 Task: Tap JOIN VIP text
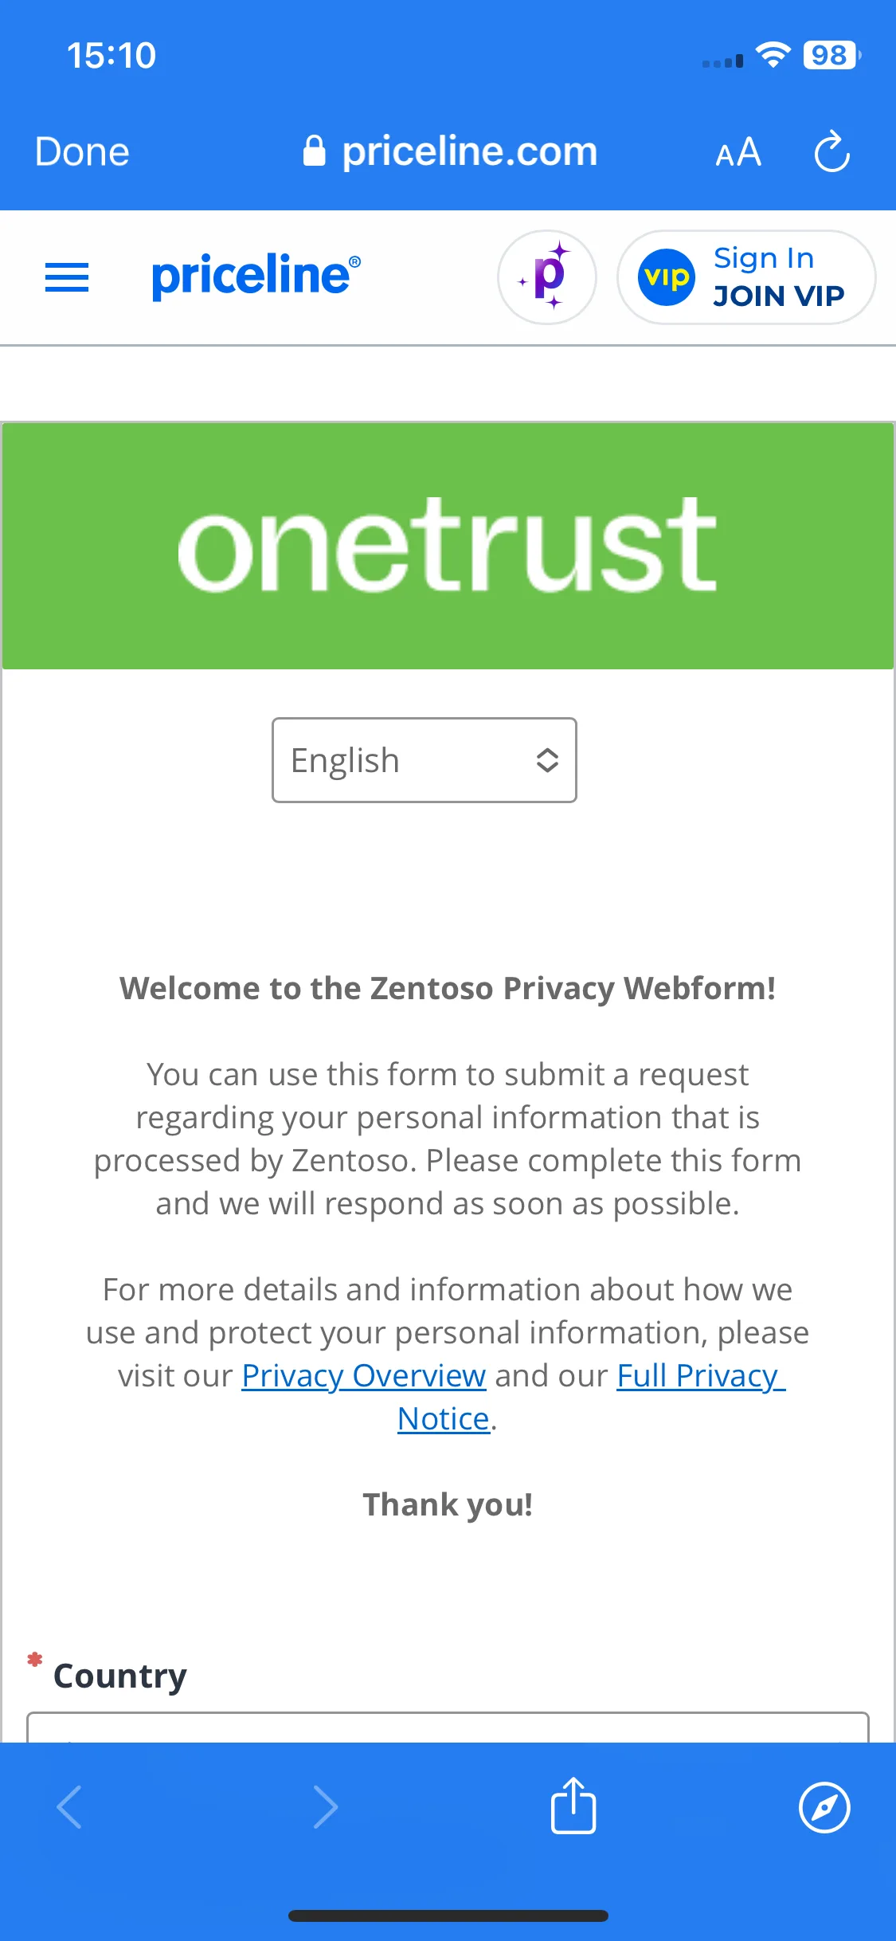tap(778, 296)
